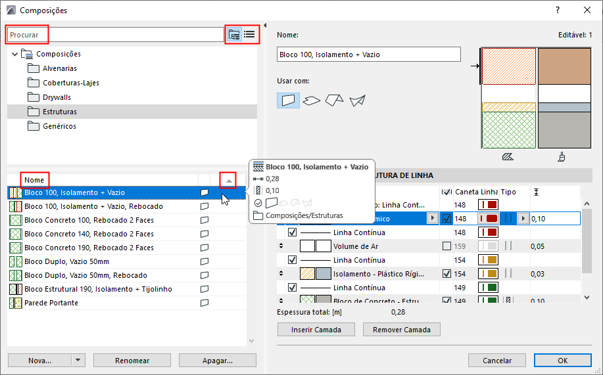Click the Nome text field
This screenshot has width=603, height=375.
click(369, 55)
